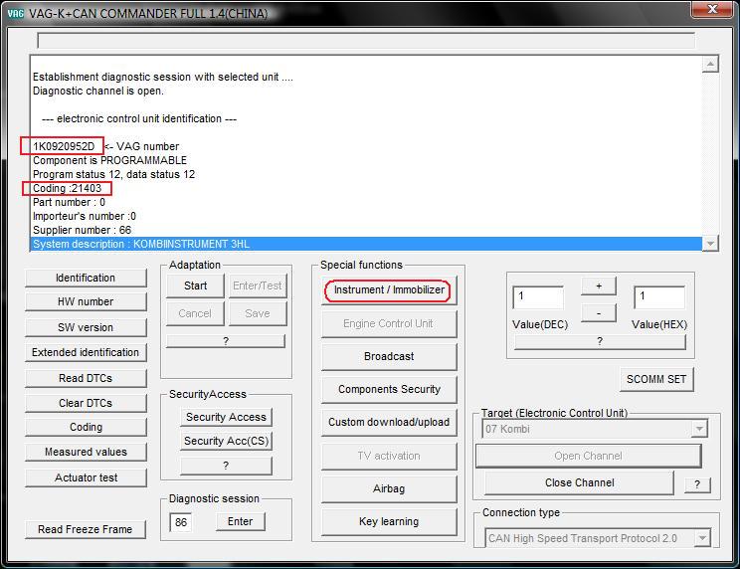Increase the value with plus button
The image size is (740, 569).
coord(599,285)
